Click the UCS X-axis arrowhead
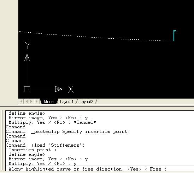The image size is (194, 173). pos(59,89)
